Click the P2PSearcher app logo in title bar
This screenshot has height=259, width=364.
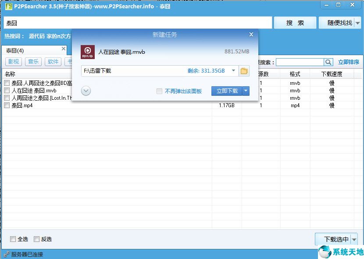point(8,6)
